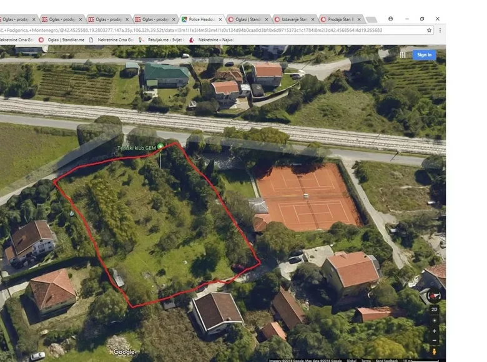Open a new browser tab

point(371,19)
